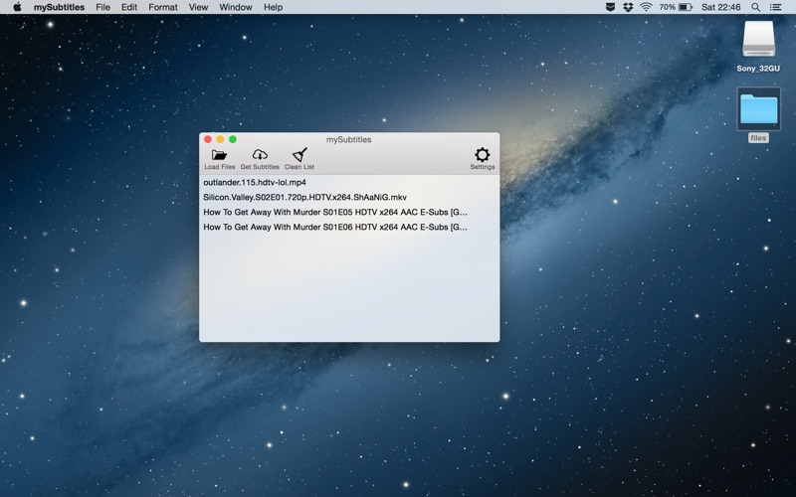The width and height of the screenshot is (796, 497).
Task: Minimize the mySubtitles window with yellow button
Action: (x=220, y=139)
